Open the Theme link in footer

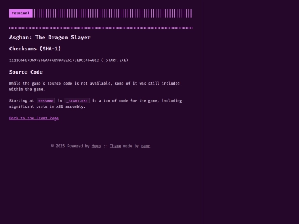click(x=115, y=146)
